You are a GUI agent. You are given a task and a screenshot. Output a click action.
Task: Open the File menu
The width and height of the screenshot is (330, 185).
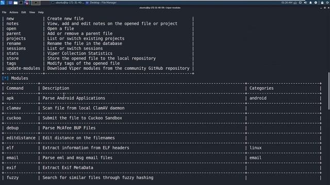pos(4,12)
